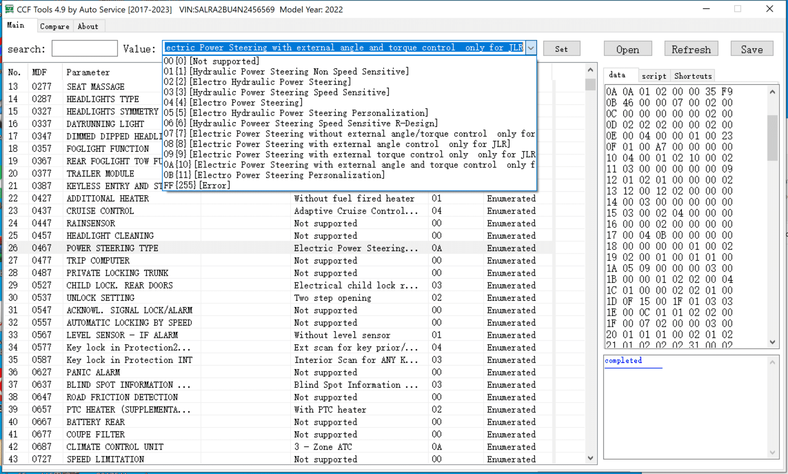The width and height of the screenshot is (788, 474).
Task: Switch to the script tab
Action: click(654, 75)
